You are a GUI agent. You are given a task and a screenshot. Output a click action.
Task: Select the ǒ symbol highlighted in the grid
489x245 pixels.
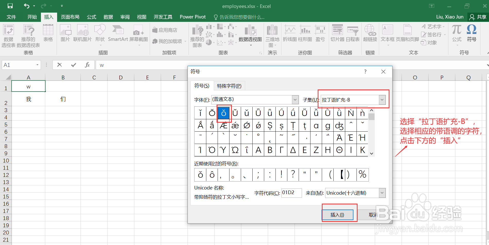click(224, 113)
